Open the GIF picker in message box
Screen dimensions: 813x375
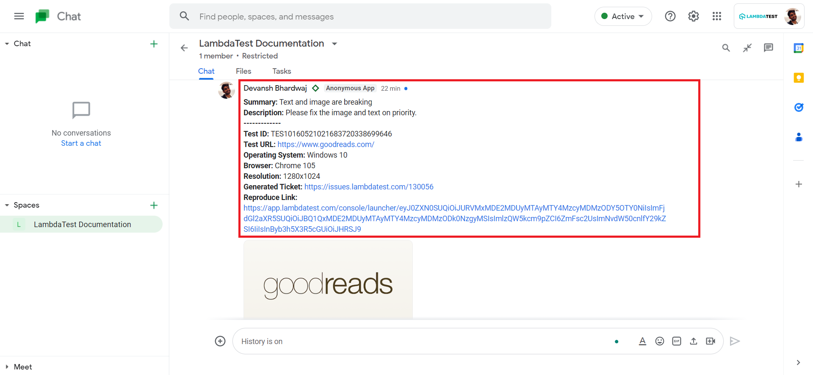click(676, 341)
